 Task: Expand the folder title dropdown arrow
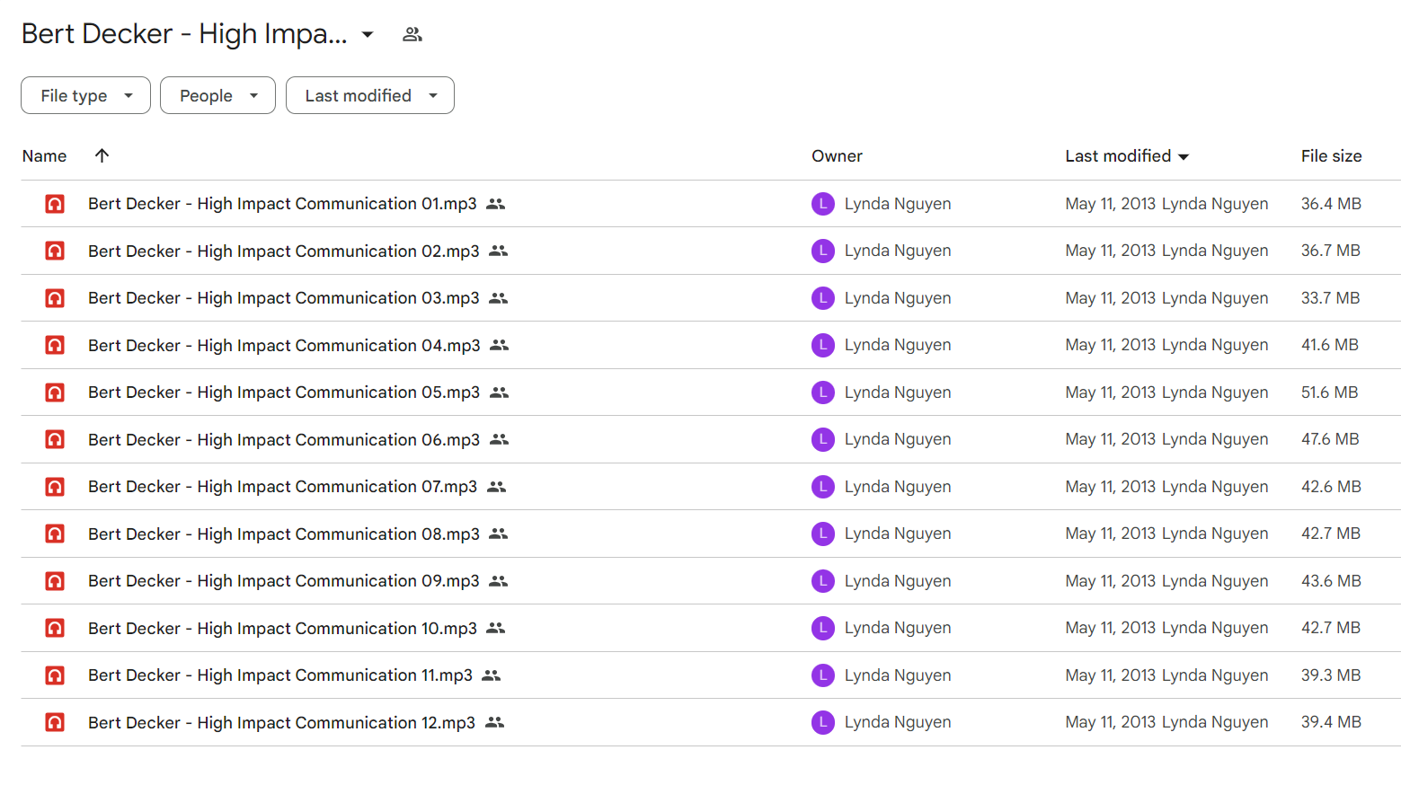pyautogui.click(x=368, y=34)
